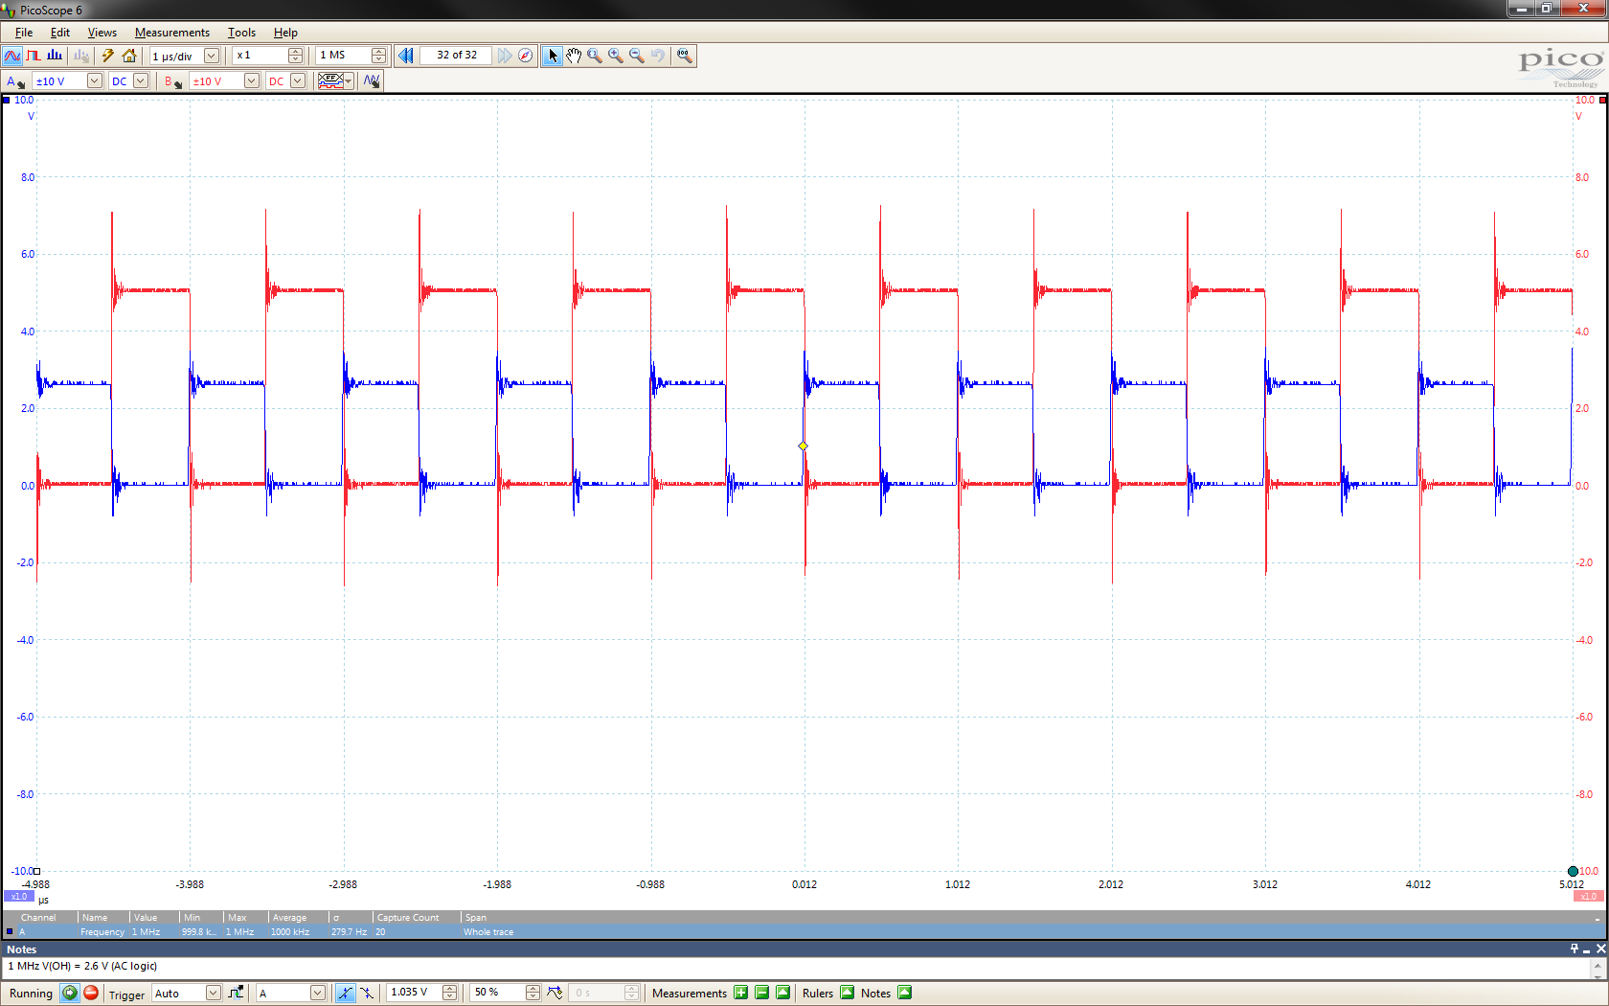This screenshot has width=1609, height=1006.
Task: Stop capture with red button
Action: [91, 993]
